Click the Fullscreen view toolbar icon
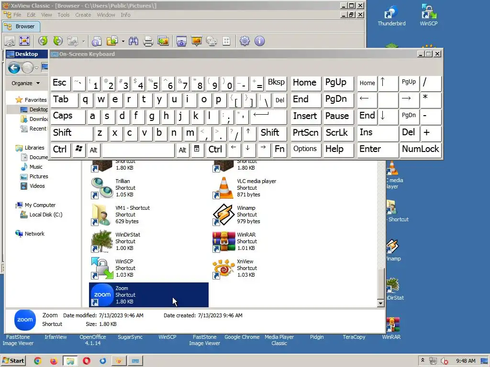The width and height of the screenshot is (490, 367). point(24,41)
